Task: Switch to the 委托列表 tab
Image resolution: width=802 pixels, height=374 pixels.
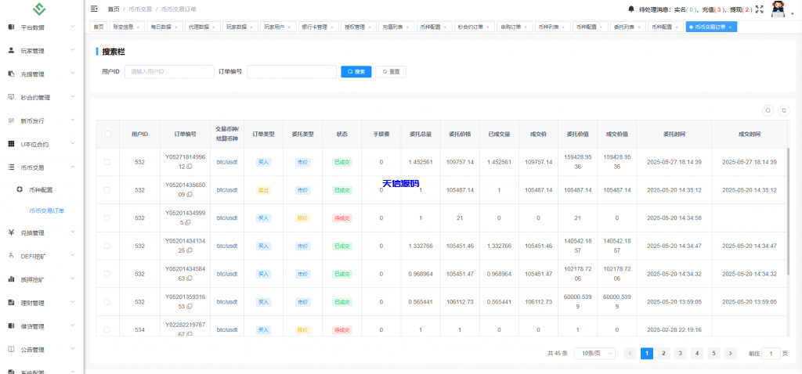Action: 627,27
